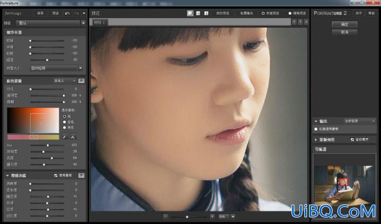Screen dimensions: 381x224
Task: Toggle the use mask checkbox
Action: coord(56,175)
